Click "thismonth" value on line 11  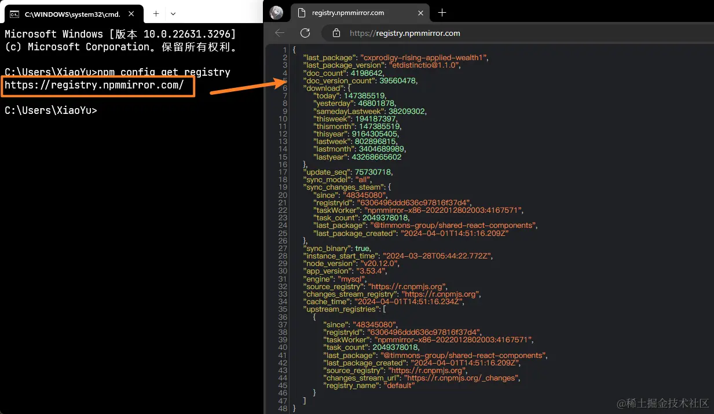[x=379, y=126]
